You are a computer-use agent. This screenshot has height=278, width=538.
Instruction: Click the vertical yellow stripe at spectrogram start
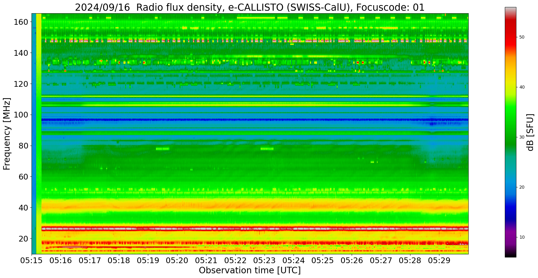point(39,134)
